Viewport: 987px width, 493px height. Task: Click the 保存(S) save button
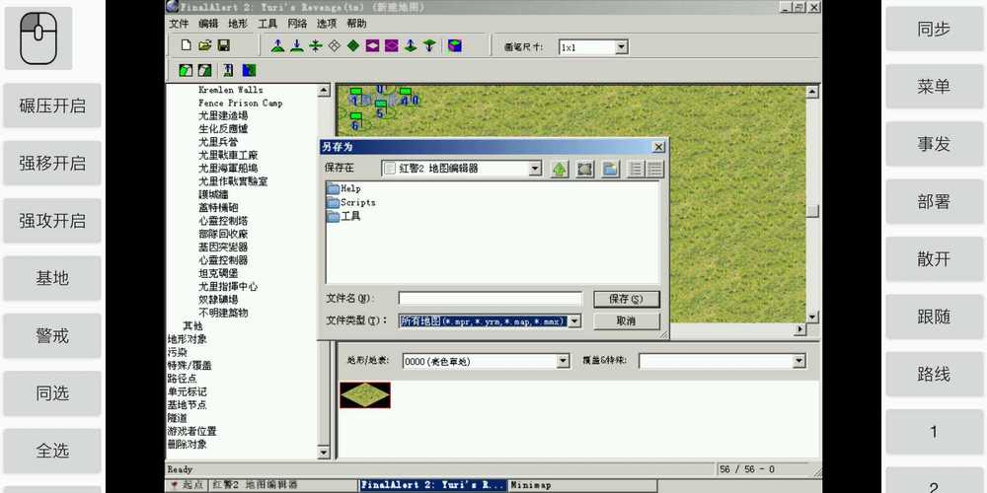click(627, 299)
